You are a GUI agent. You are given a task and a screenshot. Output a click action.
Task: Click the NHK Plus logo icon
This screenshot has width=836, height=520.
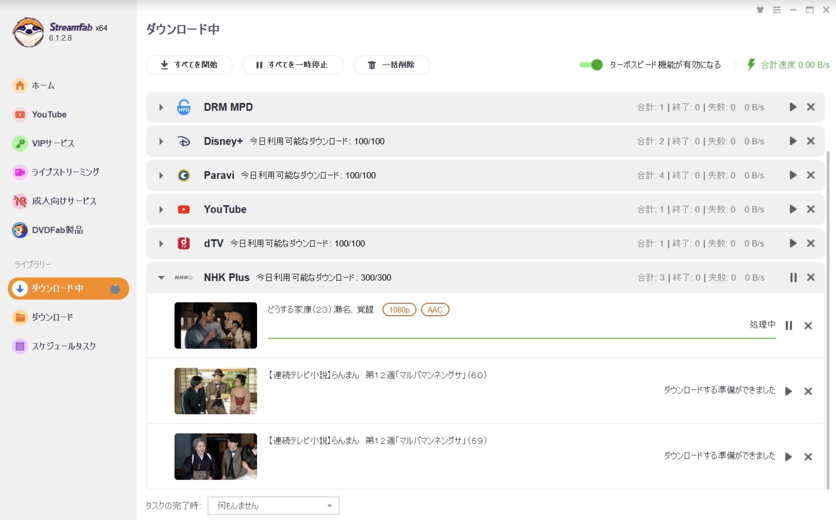click(183, 278)
